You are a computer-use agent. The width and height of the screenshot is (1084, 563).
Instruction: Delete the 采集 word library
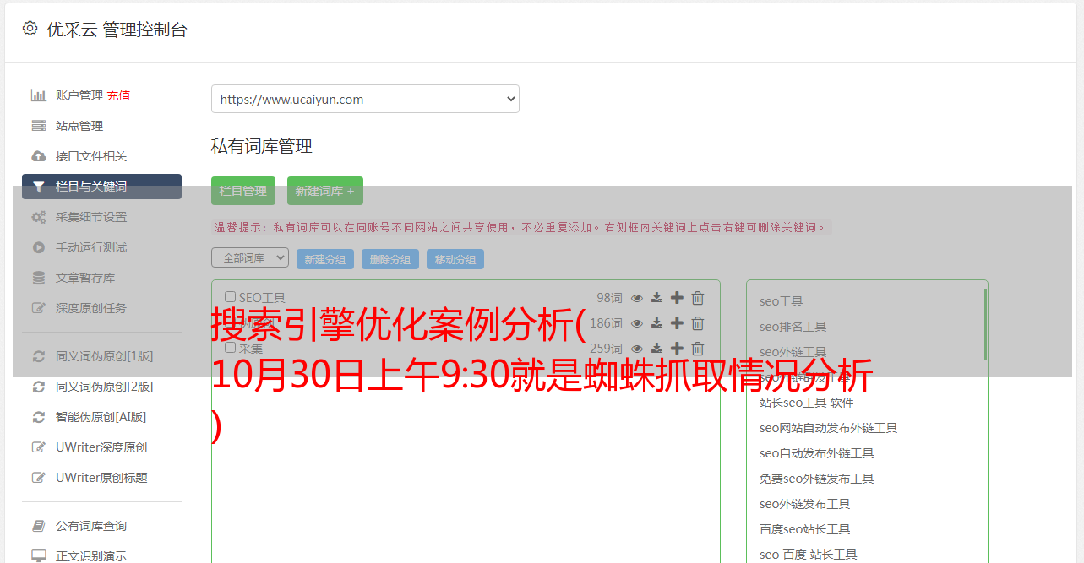click(x=698, y=348)
